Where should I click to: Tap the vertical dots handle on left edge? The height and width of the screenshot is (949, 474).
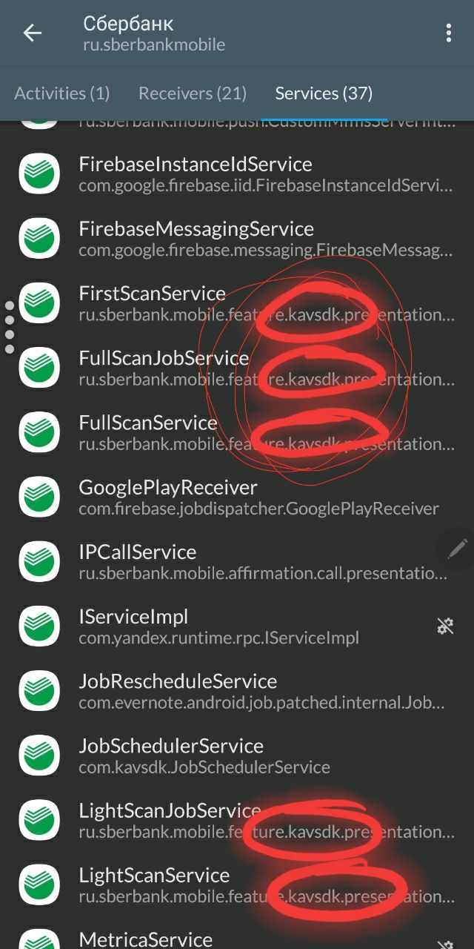9,328
